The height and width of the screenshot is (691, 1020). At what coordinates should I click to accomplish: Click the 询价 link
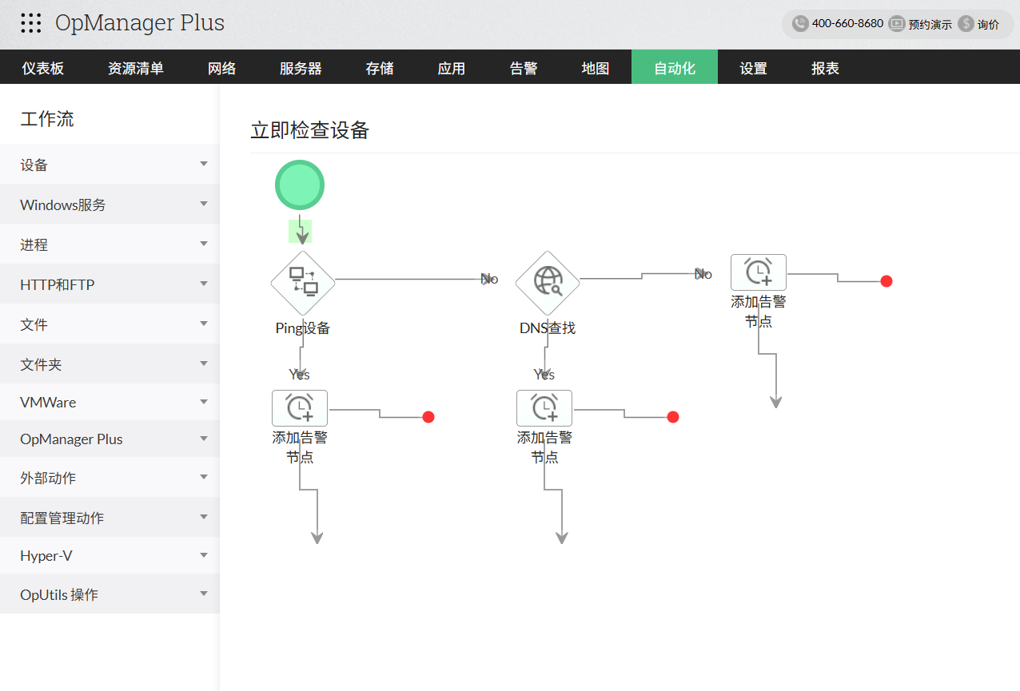click(x=988, y=24)
